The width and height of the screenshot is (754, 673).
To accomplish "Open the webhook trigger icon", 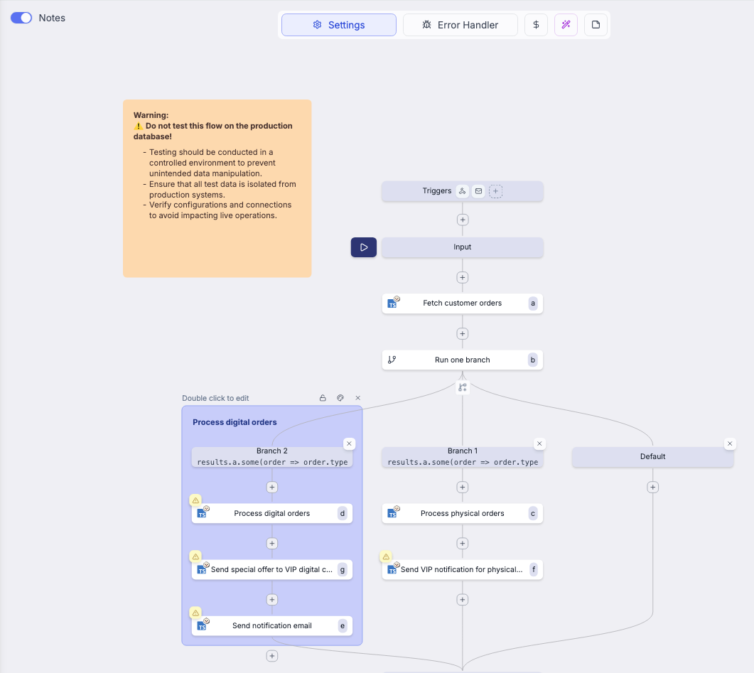I will [462, 191].
